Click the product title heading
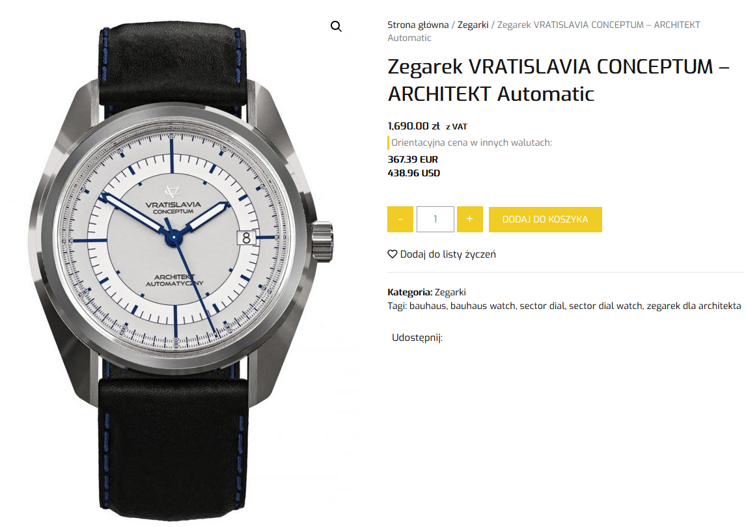Image resolution: width=746 pixels, height=527 pixels. pyautogui.click(x=558, y=80)
